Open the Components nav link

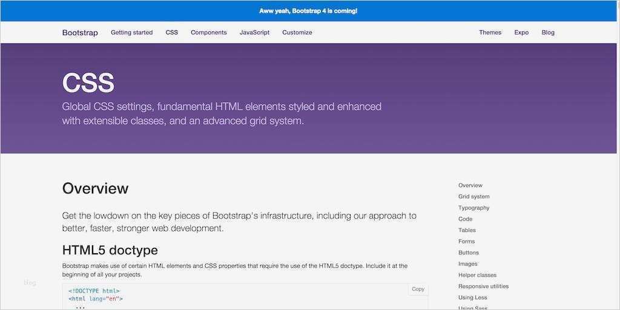(x=209, y=33)
